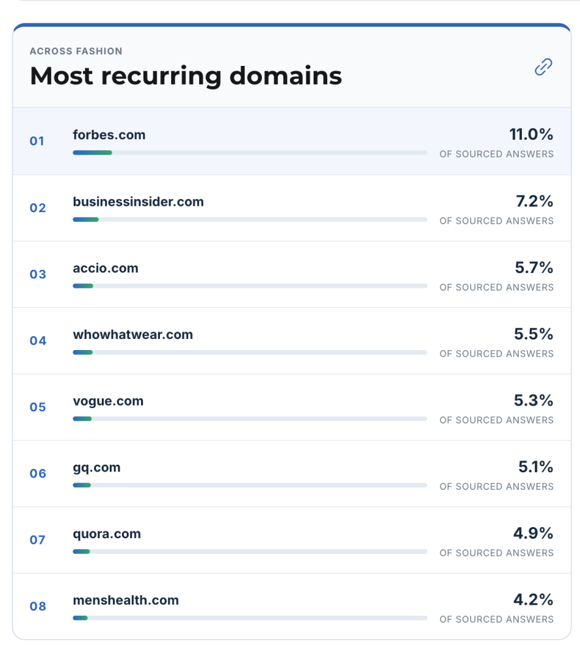The width and height of the screenshot is (580, 653).
Task: Select the vogue.com domain name
Action: coord(108,401)
